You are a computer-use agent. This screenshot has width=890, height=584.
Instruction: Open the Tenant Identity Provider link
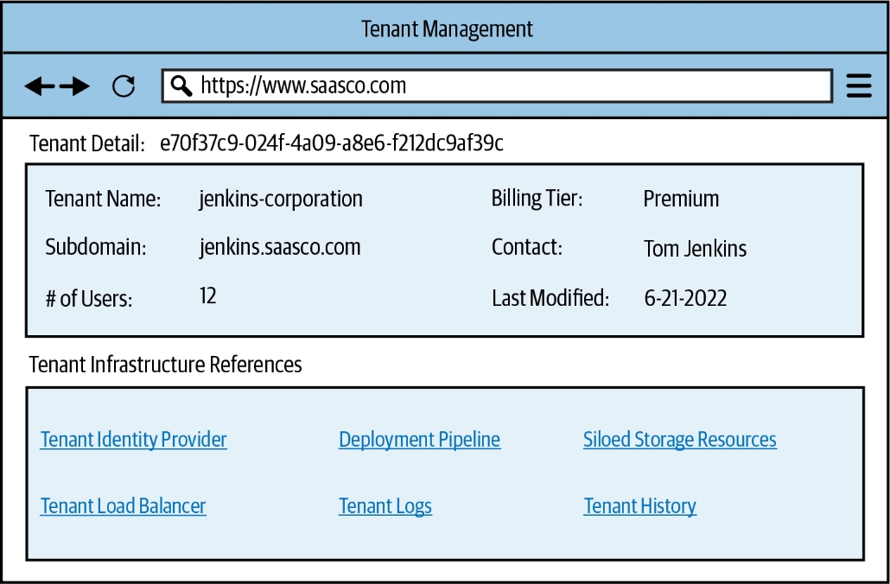pyautogui.click(x=134, y=440)
